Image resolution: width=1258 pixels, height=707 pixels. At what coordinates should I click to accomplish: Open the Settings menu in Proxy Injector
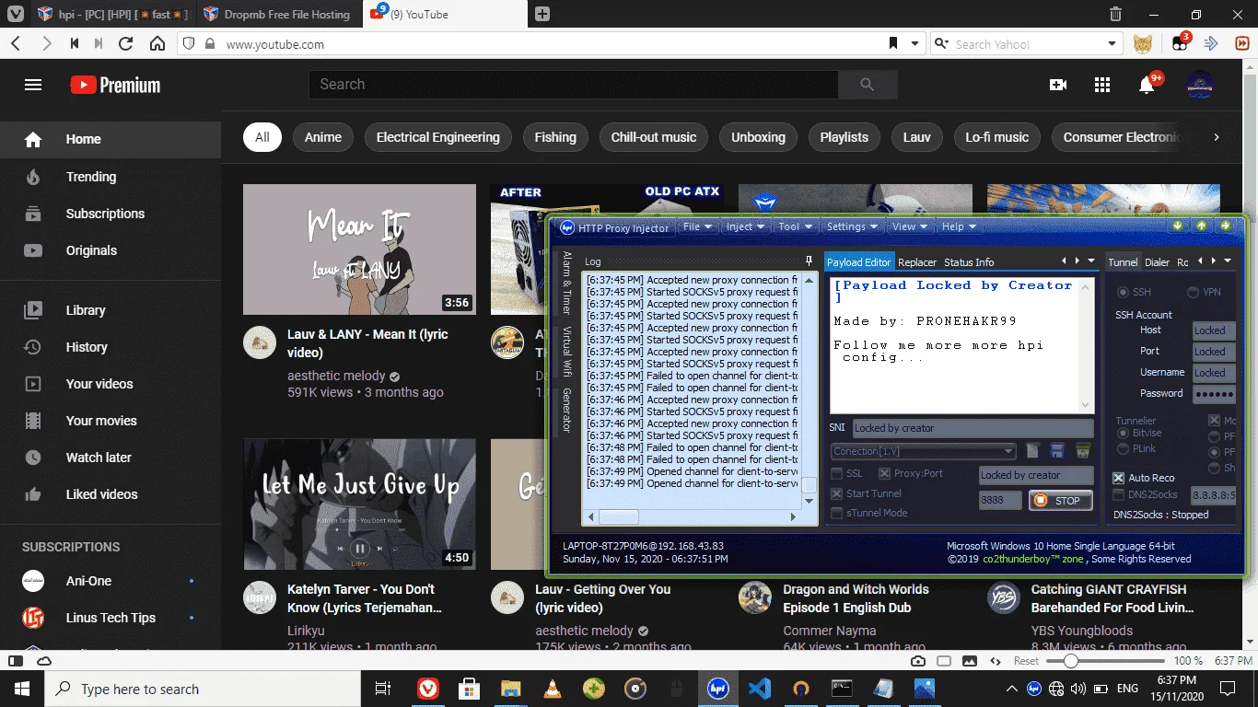tap(851, 226)
